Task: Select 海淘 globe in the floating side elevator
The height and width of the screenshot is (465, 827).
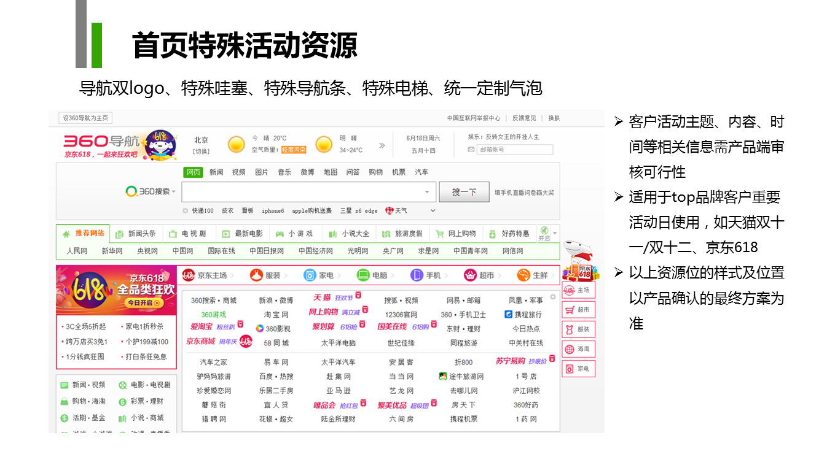Action: tap(578, 349)
